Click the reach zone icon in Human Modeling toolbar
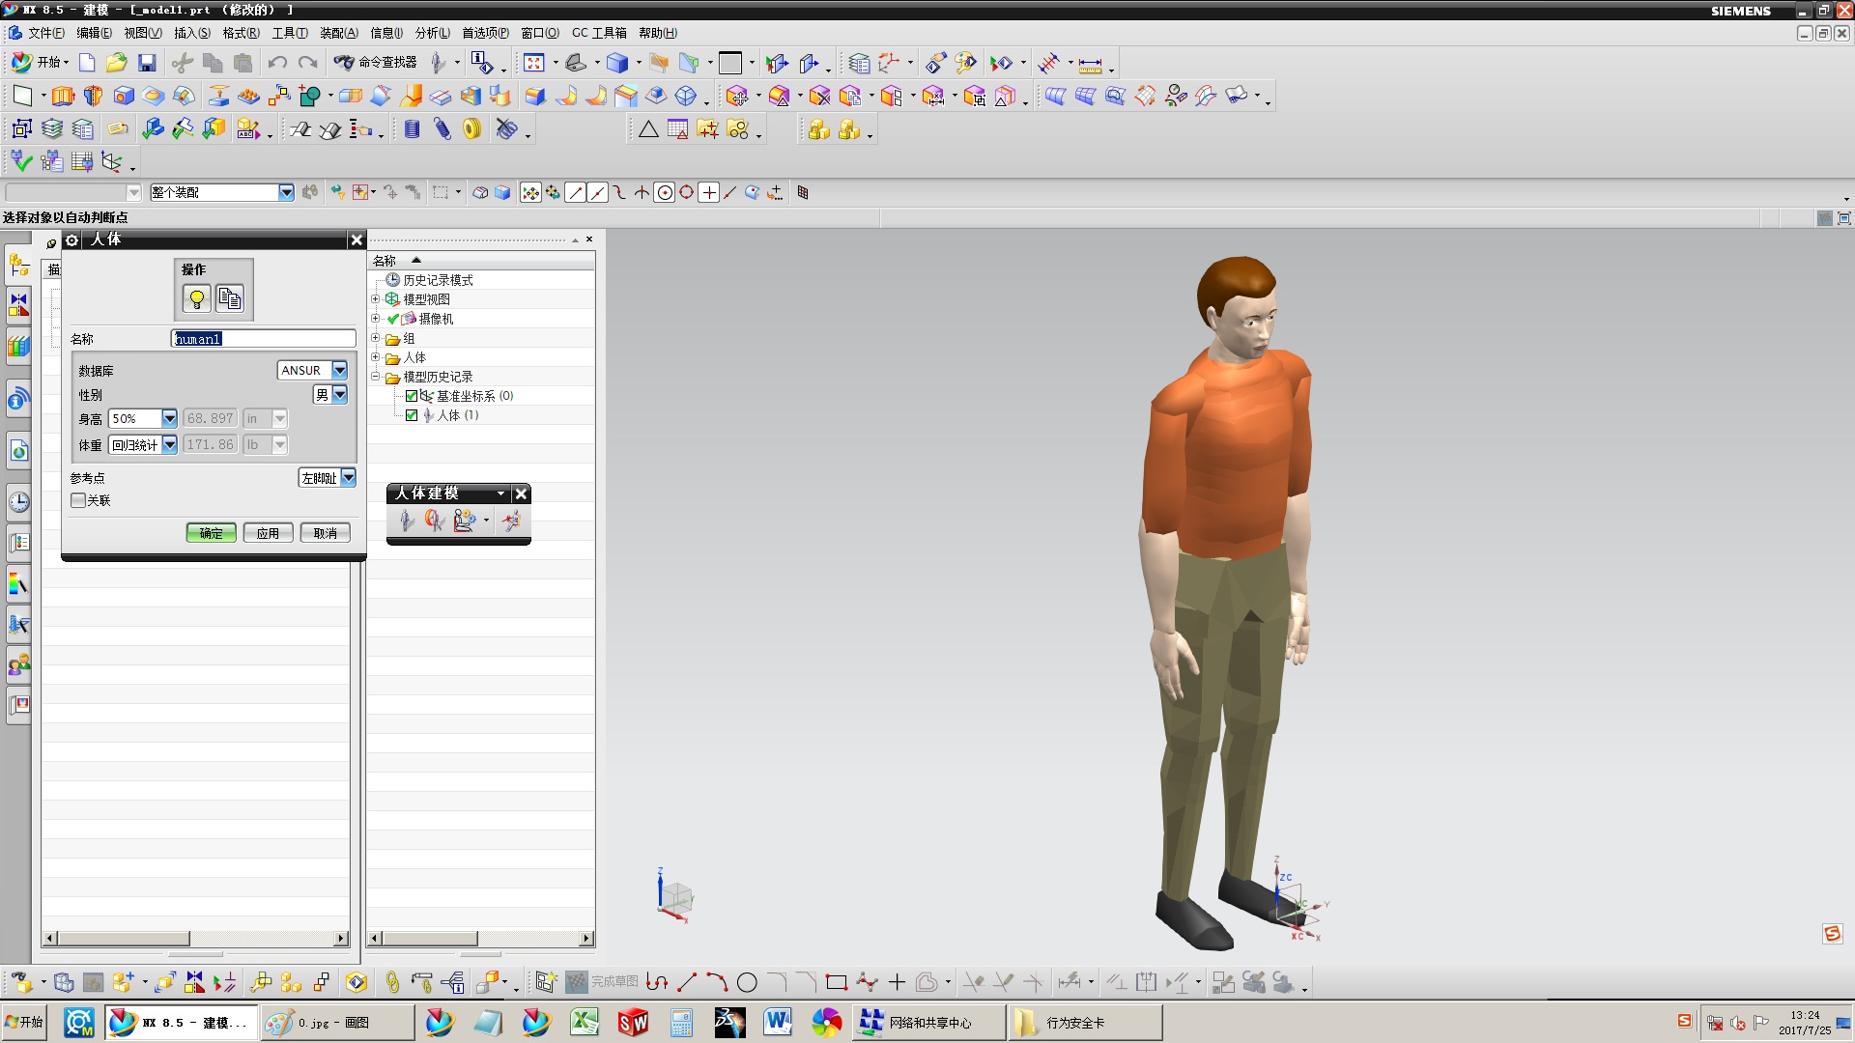The width and height of the screenshot is (1855, 1043). pos(435,521)
